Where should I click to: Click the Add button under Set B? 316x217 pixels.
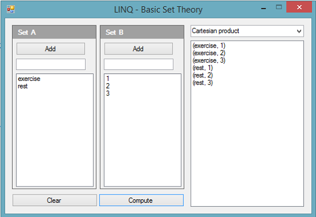[x=138, y=49]
